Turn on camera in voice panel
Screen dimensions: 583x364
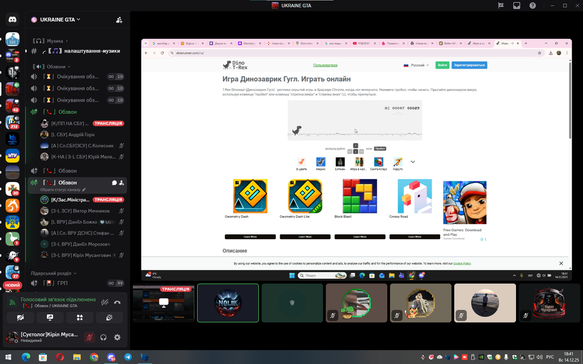click(x=20, y=317)
